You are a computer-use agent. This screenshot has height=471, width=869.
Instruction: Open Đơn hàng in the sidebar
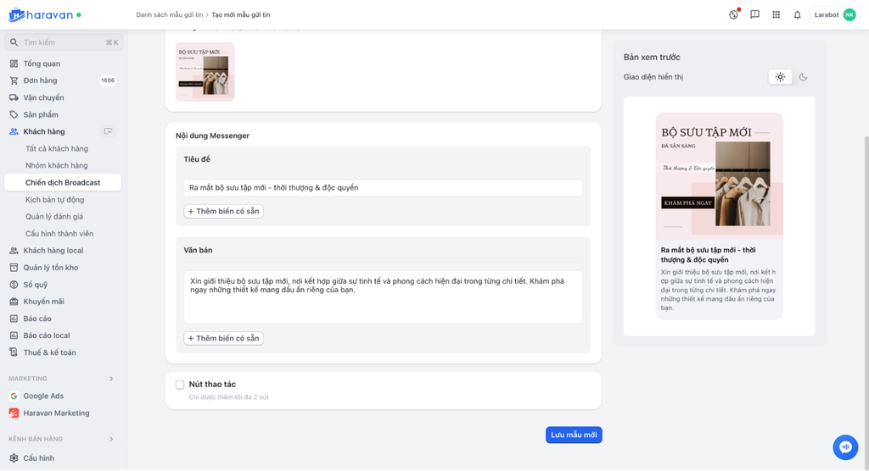click(x=40, y=80)
